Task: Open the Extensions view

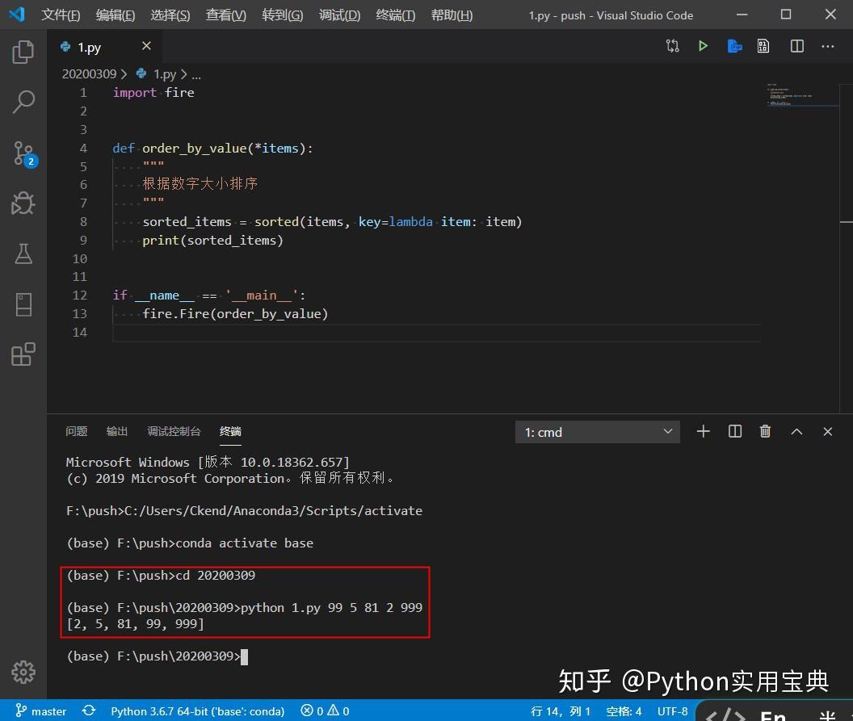Action: 23,354
